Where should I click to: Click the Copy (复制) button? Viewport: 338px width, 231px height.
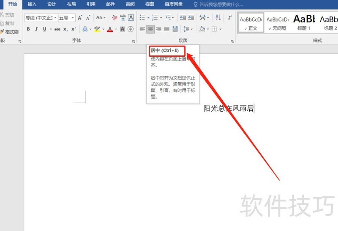pos(7,23)
